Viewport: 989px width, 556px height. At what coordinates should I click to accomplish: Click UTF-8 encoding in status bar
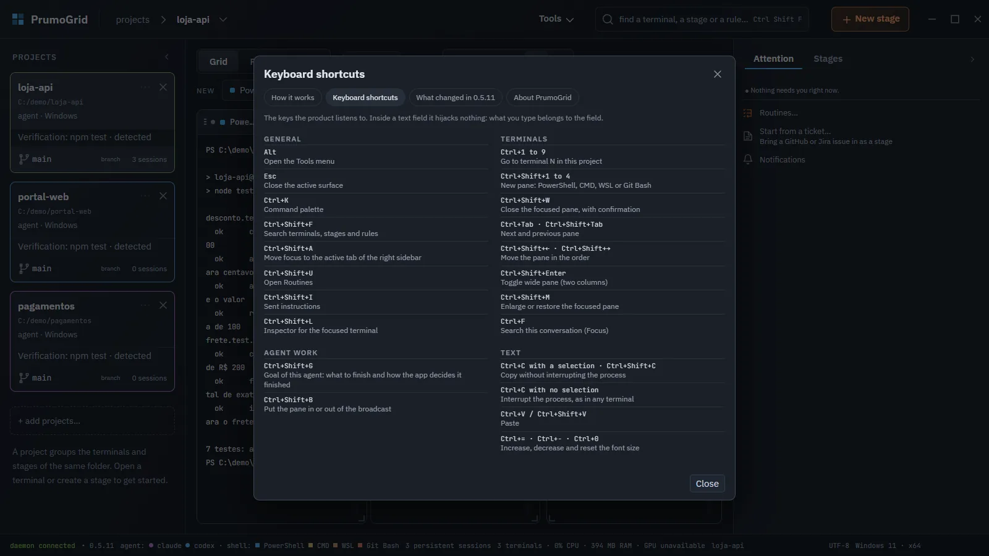839,545
